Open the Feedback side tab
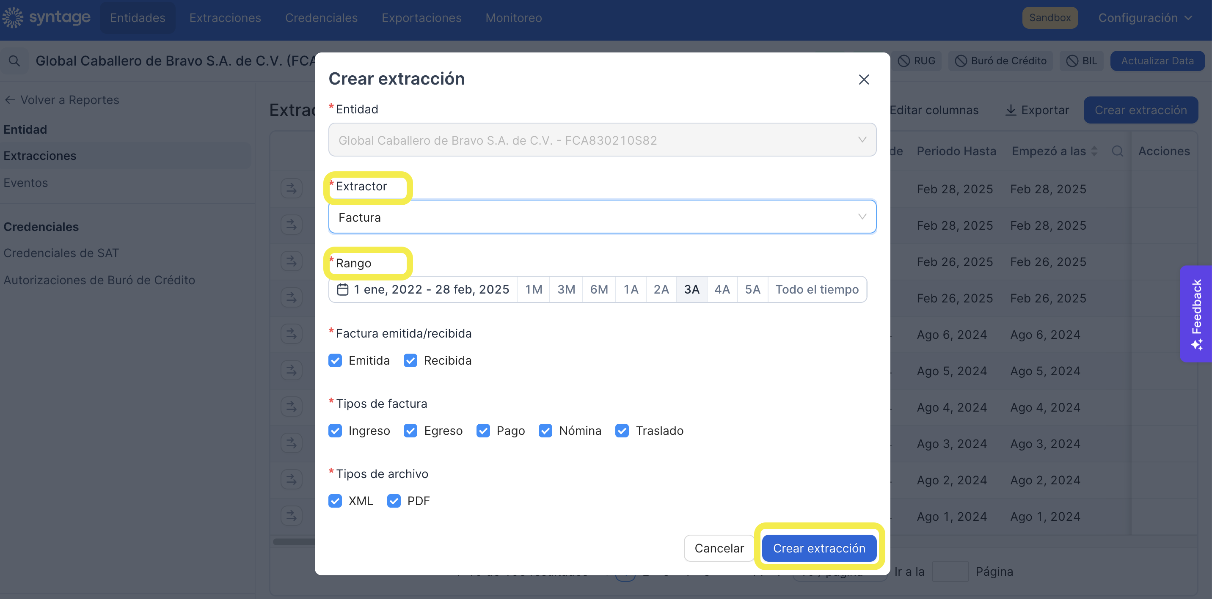 click(1195, 313)
